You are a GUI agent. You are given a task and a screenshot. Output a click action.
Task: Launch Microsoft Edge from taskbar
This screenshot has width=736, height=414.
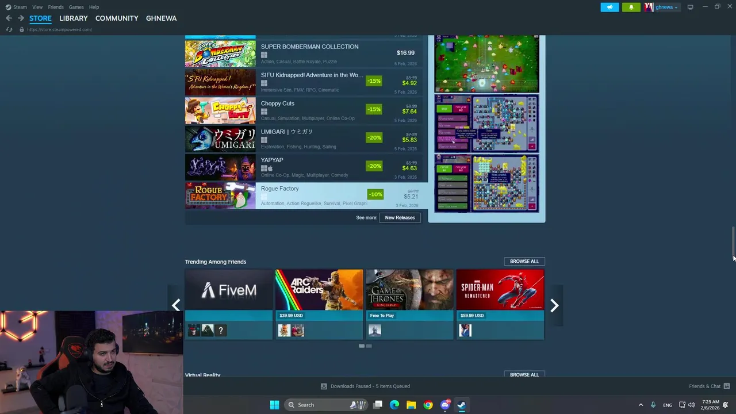pyautogui.click(x=394, y=405)
